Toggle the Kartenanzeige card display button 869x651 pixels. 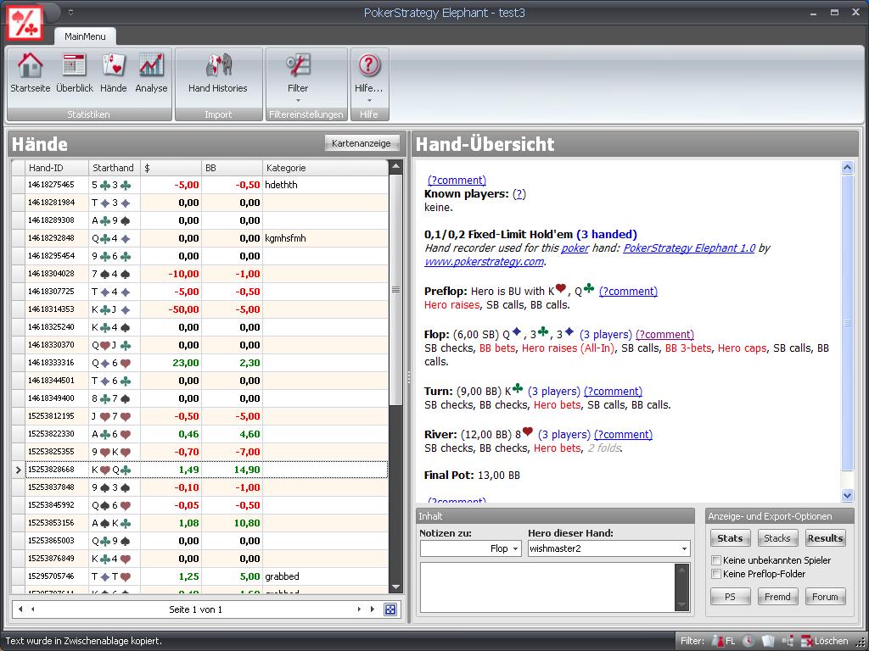pos(362,143)
